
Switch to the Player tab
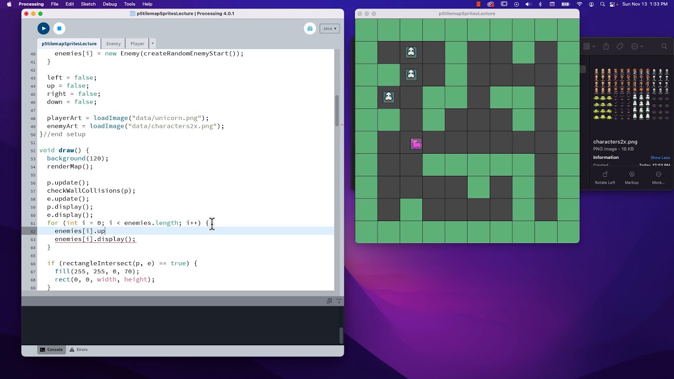pyautogui.click(x=137, y=44)
